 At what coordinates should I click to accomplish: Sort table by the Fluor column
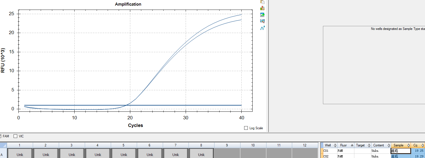(345, 145)
